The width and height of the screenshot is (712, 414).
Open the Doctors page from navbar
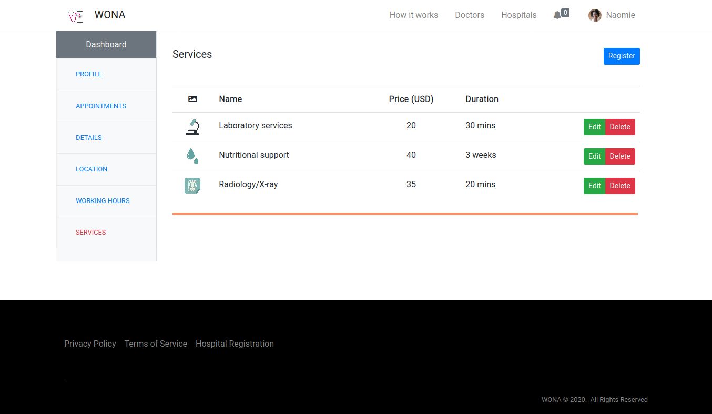click(469, 15)
